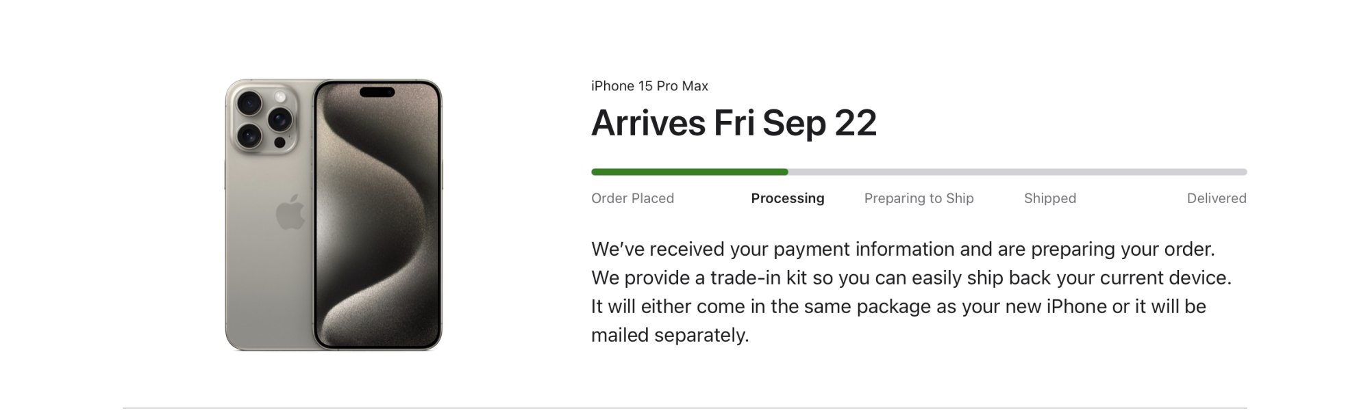Click the green filled part of the progress bar
Image resolution: width=1370 pixels, height=415 pixels.
click(x=688, y=172)
